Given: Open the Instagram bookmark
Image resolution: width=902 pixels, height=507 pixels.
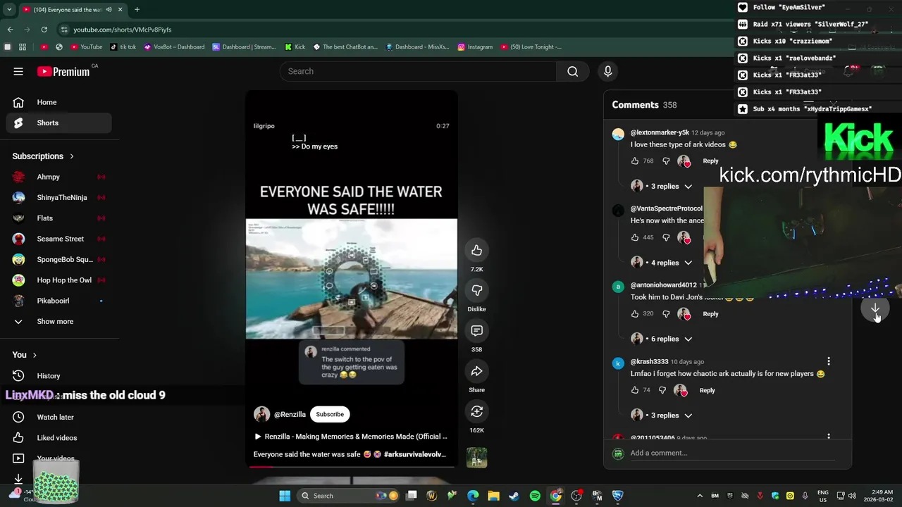Looking at the screenshot, I should point(475,47).
